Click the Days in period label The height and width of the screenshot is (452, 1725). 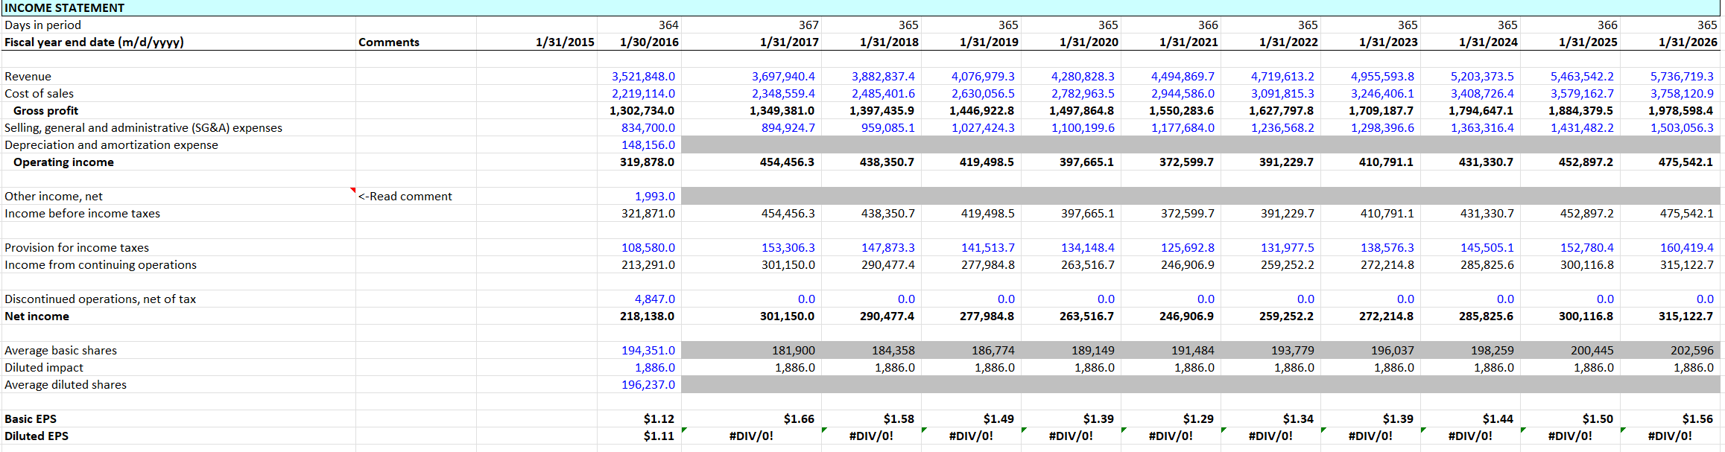pyautogui.click(x=42, y=25)
